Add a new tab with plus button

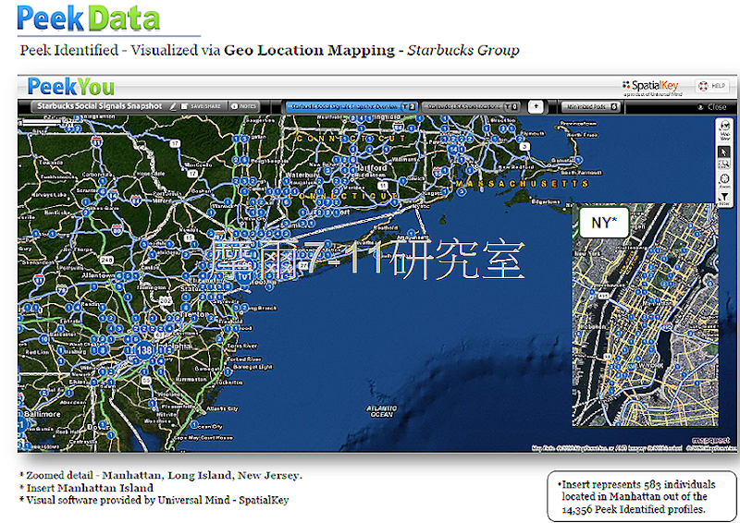536,106
